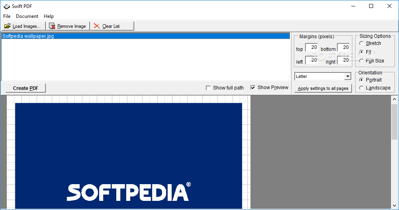This screenshot has width=399, height=210.
Task: Open the Letter paper size dropdown
Action: 348,76
